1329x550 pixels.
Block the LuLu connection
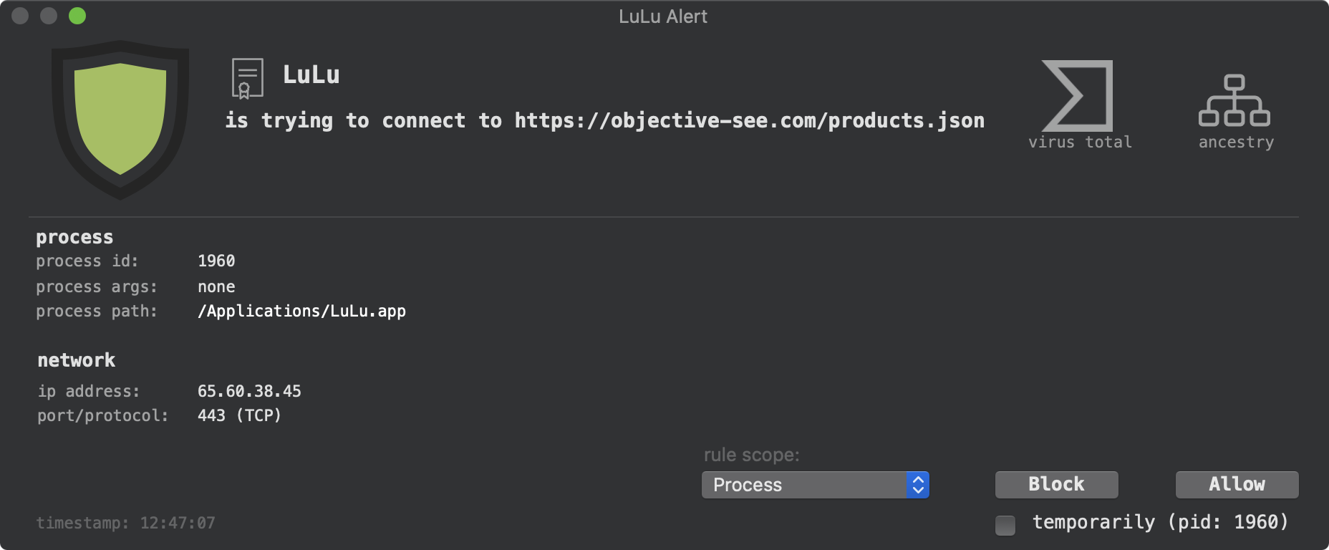1056,484
